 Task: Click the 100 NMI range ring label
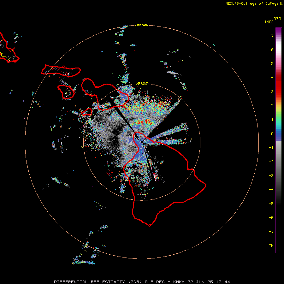click(142, 25)
